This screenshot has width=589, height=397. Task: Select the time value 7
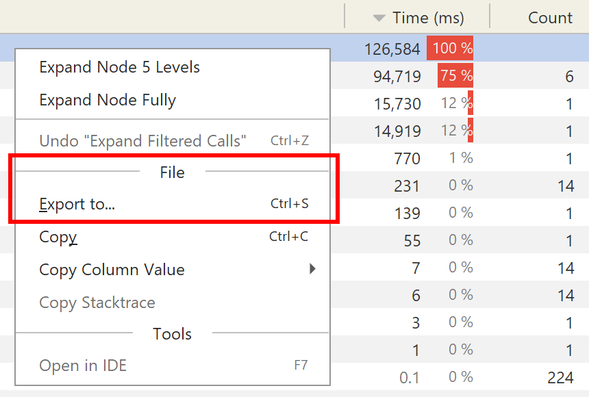(416, 268)
